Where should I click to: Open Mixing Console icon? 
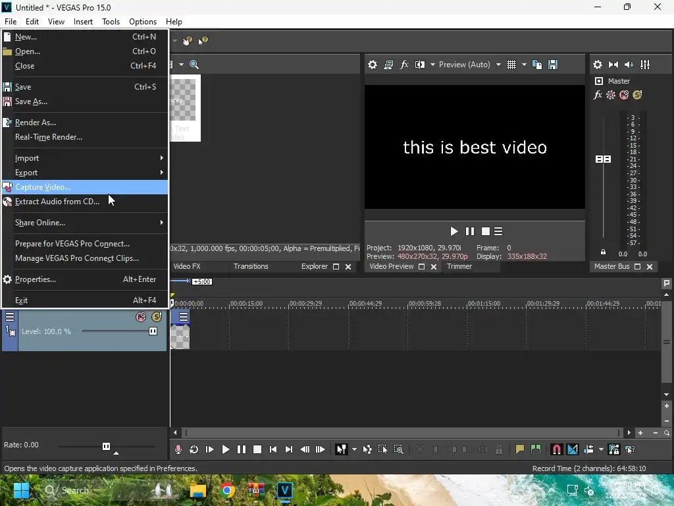645,65
